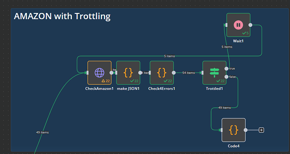Click the warning triangle on CheckAmazon1
This screenshot has height=154, width=290.
point(103,81)
